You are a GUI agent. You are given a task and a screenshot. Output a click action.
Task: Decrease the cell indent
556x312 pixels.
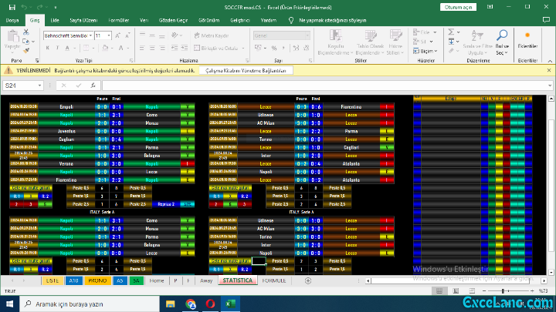174,48
